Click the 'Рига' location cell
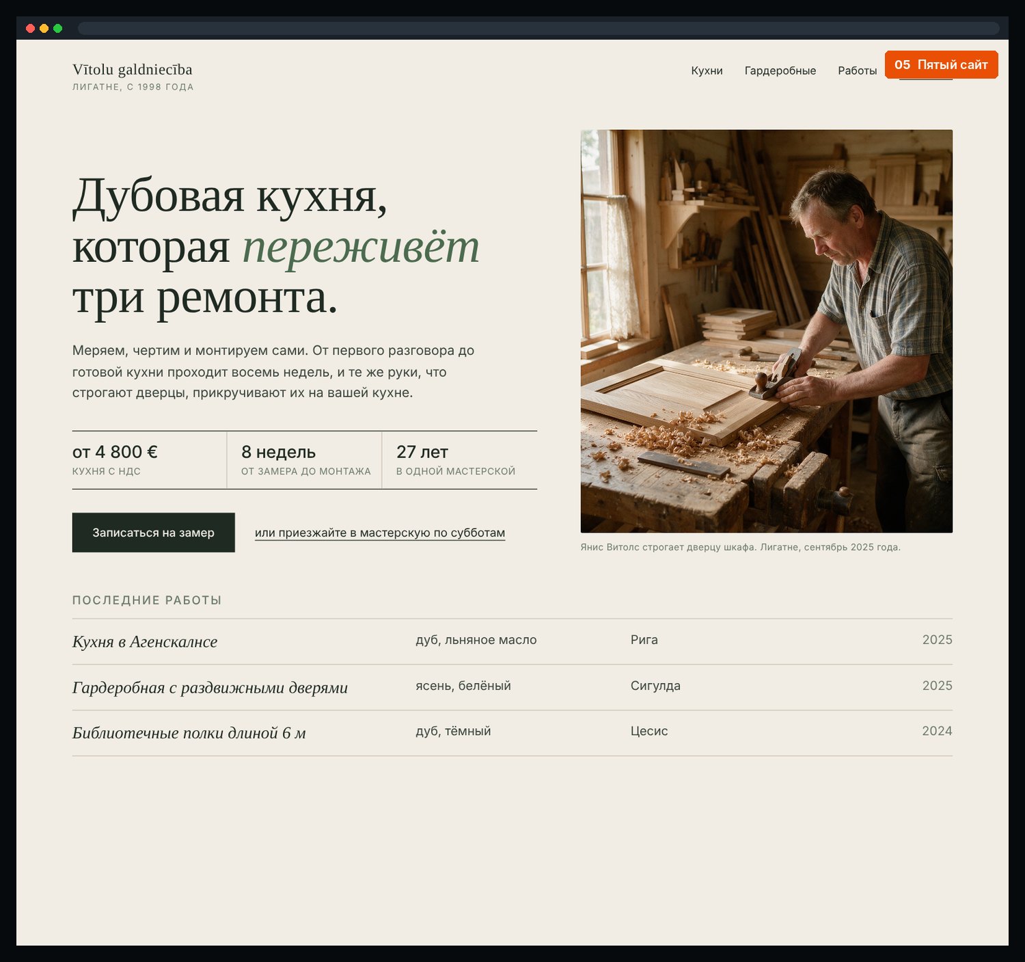The width and height of the screenshot is (1025, 962). (x=644, y=640)
